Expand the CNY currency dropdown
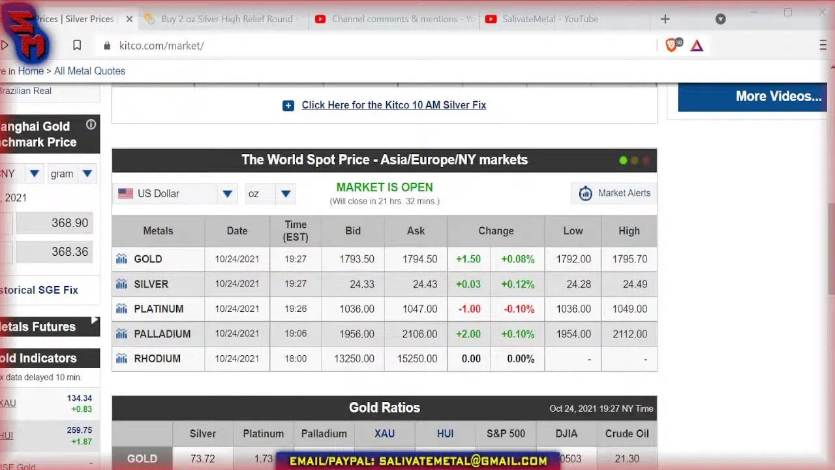This screenshot has width=835, height=470. pos(35,174)
